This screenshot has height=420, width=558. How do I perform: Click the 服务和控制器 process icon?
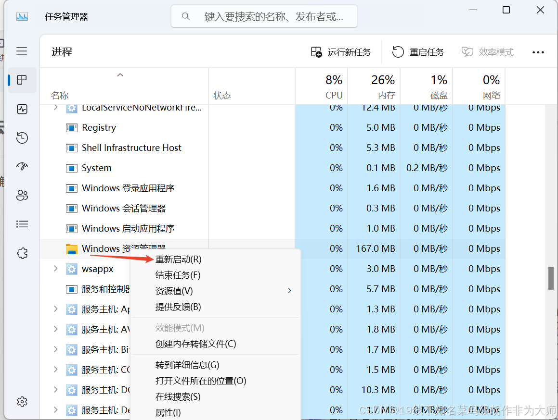pos(72,289)
